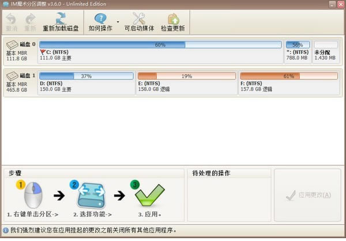Image resolution: width=346 pixels, height=241 pixels.
Task: Select the C: partition 60% usage bar
Action: pos(160,45)
